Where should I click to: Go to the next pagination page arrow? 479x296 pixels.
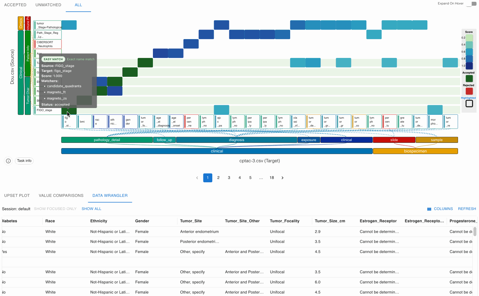pos(282,178)
